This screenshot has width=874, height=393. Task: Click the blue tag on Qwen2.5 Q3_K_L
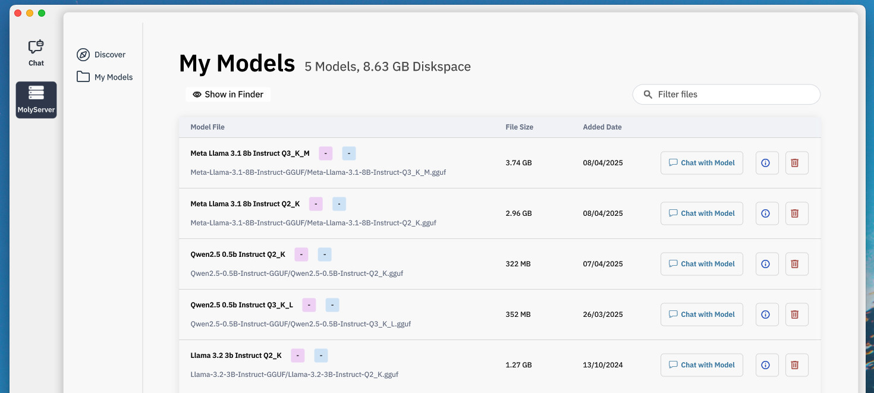pyautogui.click(x=332, y=305)
